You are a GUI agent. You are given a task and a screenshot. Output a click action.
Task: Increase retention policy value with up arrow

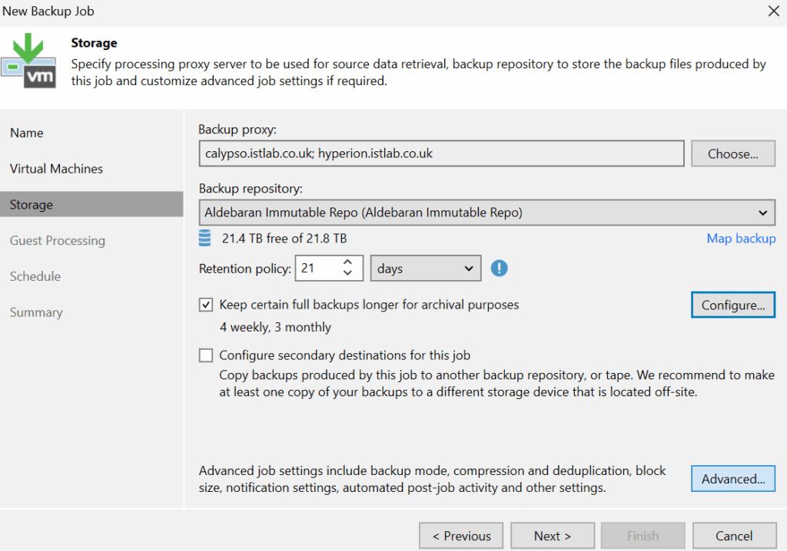348,262
